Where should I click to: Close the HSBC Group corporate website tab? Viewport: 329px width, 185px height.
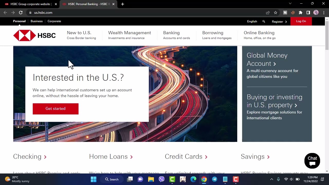click(56, 4)
